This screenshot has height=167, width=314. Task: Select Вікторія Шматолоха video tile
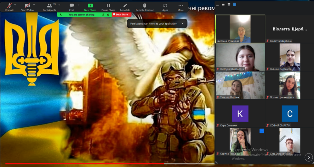pos(240,57)
